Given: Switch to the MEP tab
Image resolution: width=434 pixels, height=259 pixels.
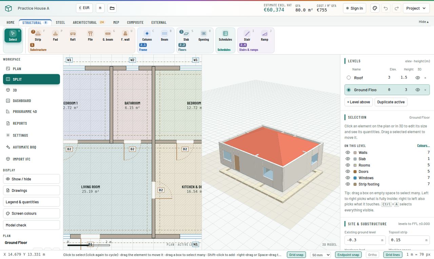Looking at the screenshot, I should 116,22.
